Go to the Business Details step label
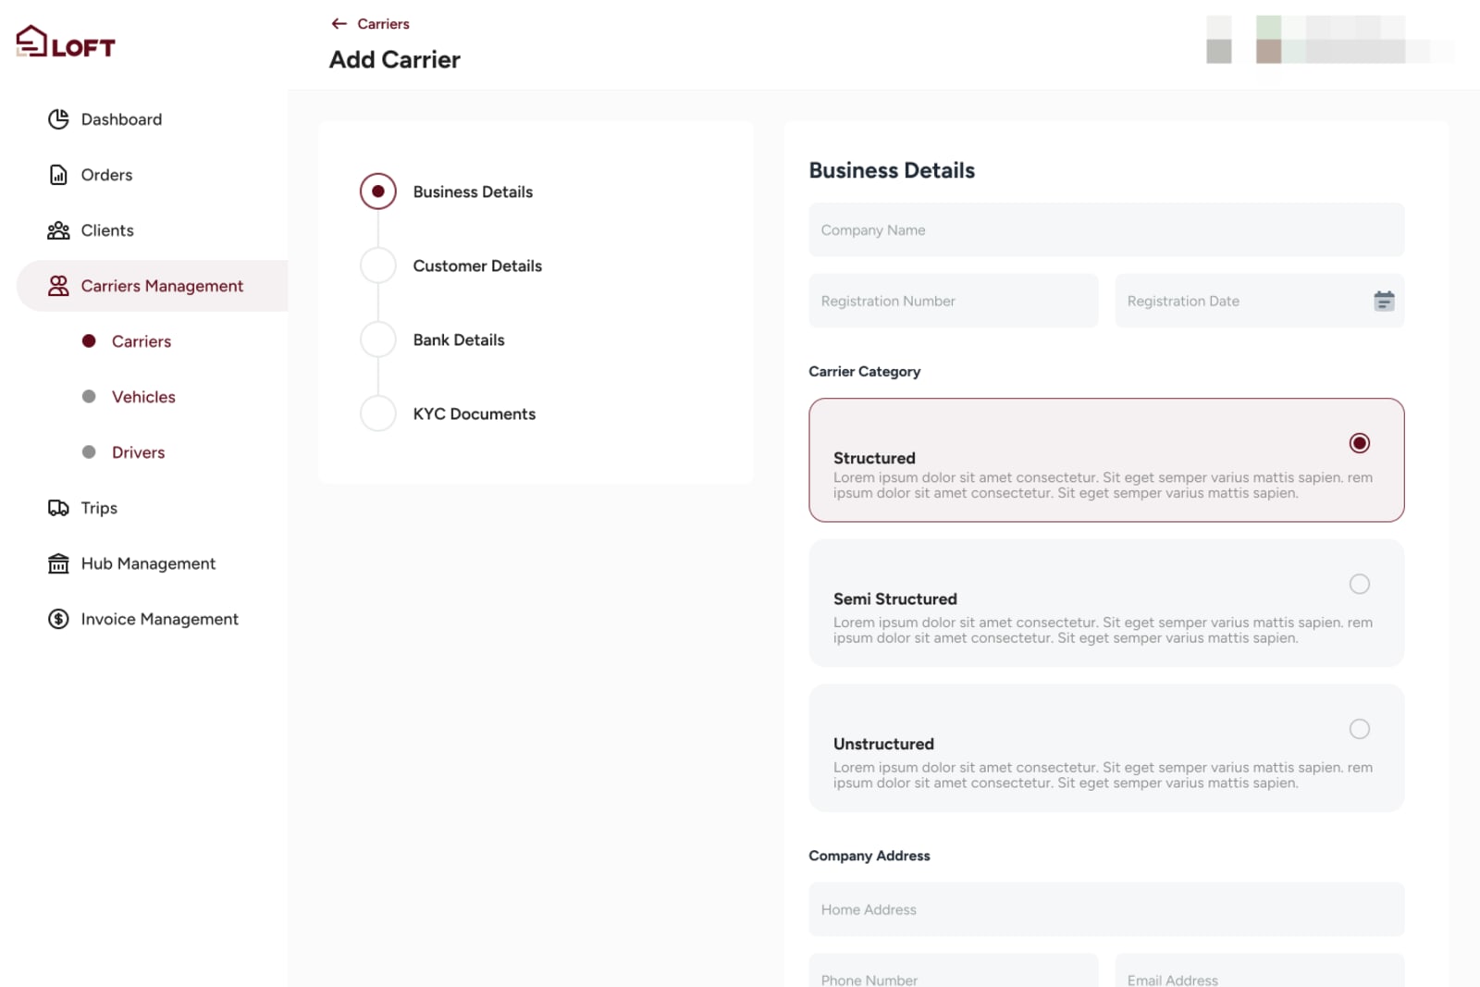 [473, 191]
